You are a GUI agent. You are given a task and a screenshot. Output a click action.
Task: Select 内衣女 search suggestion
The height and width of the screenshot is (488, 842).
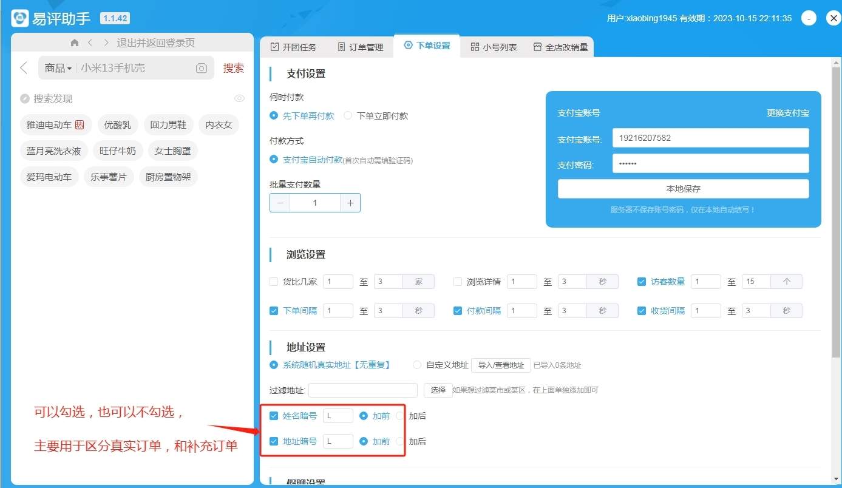click(219, 124)
